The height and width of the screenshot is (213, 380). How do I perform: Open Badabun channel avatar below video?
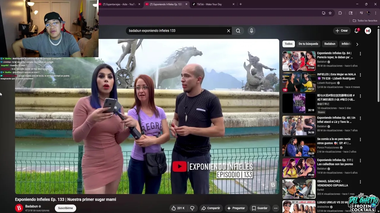19,208
